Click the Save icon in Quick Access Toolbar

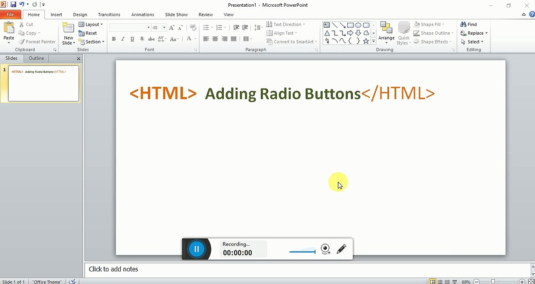(x=13, y=5)
